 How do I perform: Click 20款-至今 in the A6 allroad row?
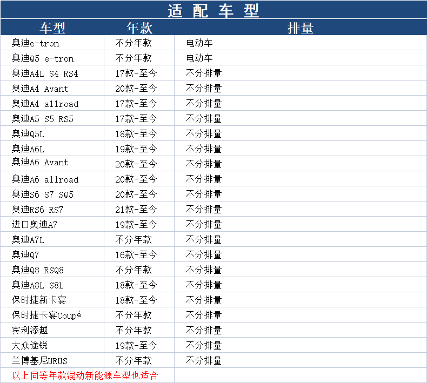tap(136, 179)
